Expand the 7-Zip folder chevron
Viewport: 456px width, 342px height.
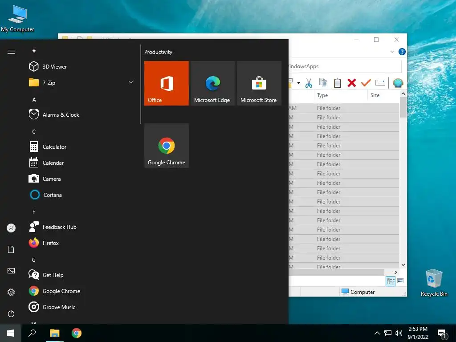coord(131,82)
